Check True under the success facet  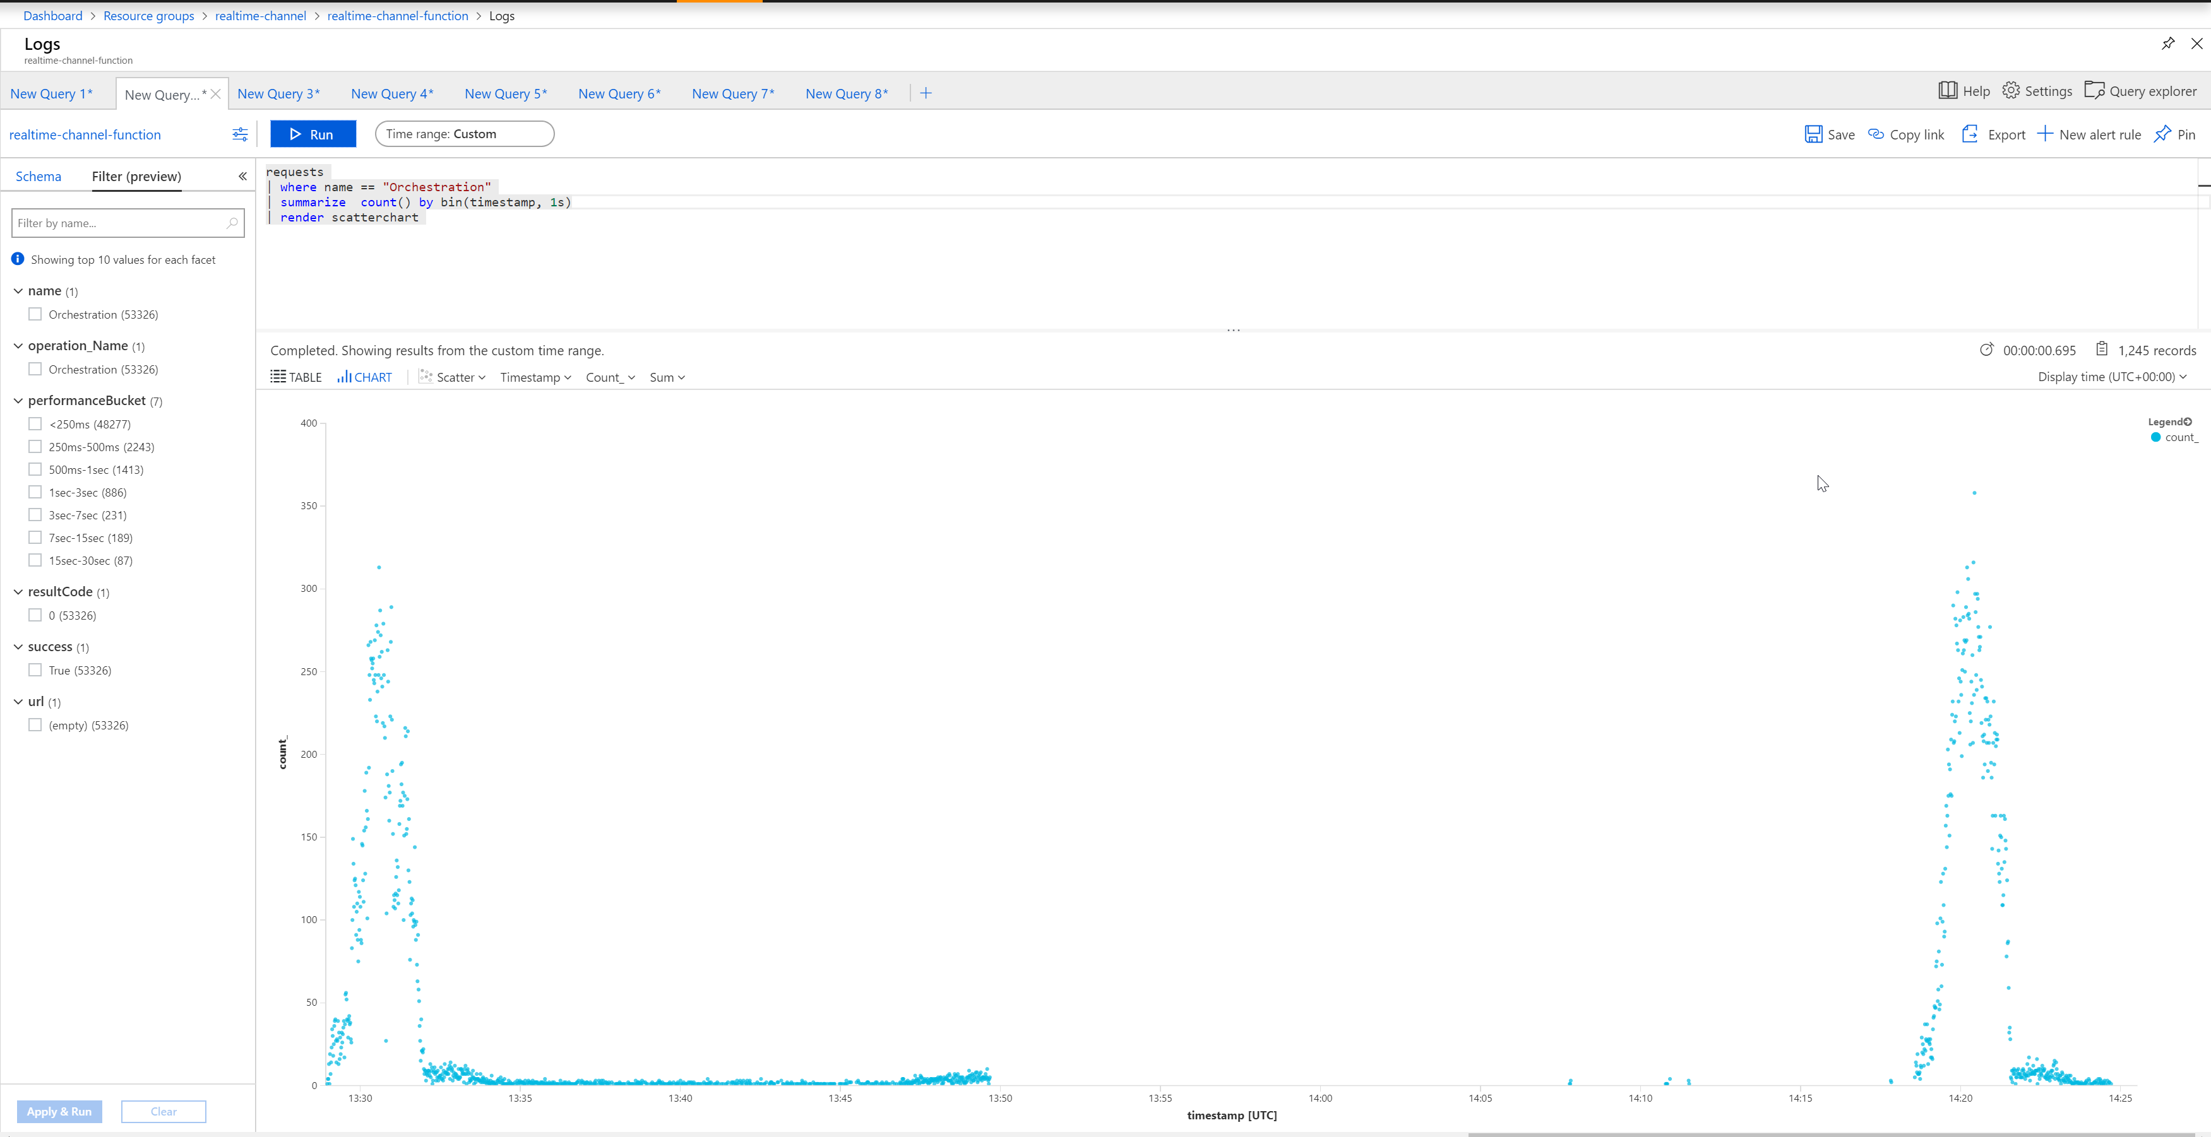(35, 669)
